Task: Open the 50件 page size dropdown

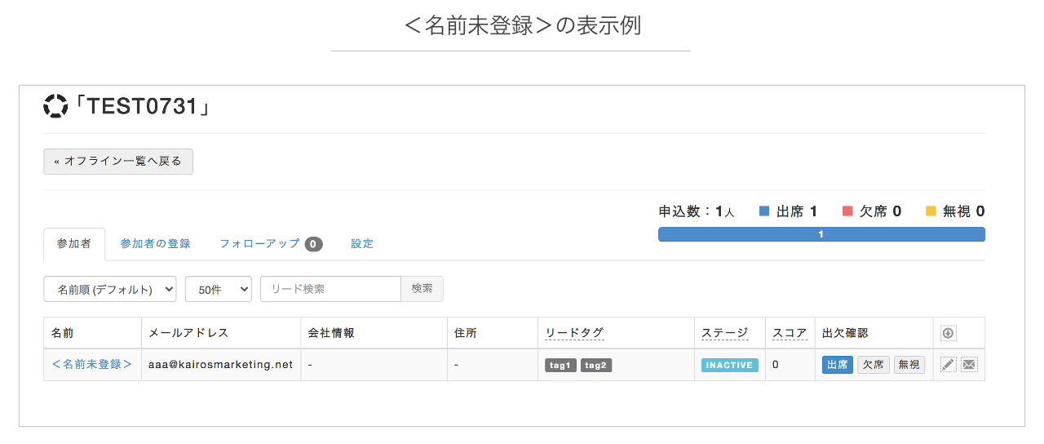Action: pos(219,289)
